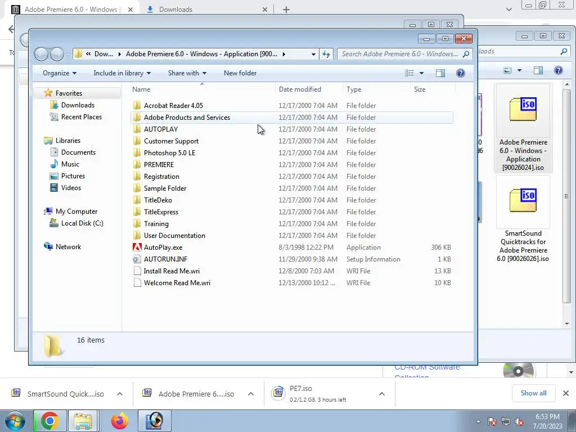Select Adobe Products and Services folder
576x432 pixels.
[292, 117]
